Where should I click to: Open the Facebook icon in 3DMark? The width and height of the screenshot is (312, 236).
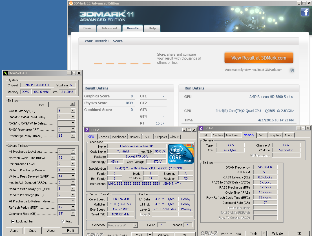click(305, 12)
